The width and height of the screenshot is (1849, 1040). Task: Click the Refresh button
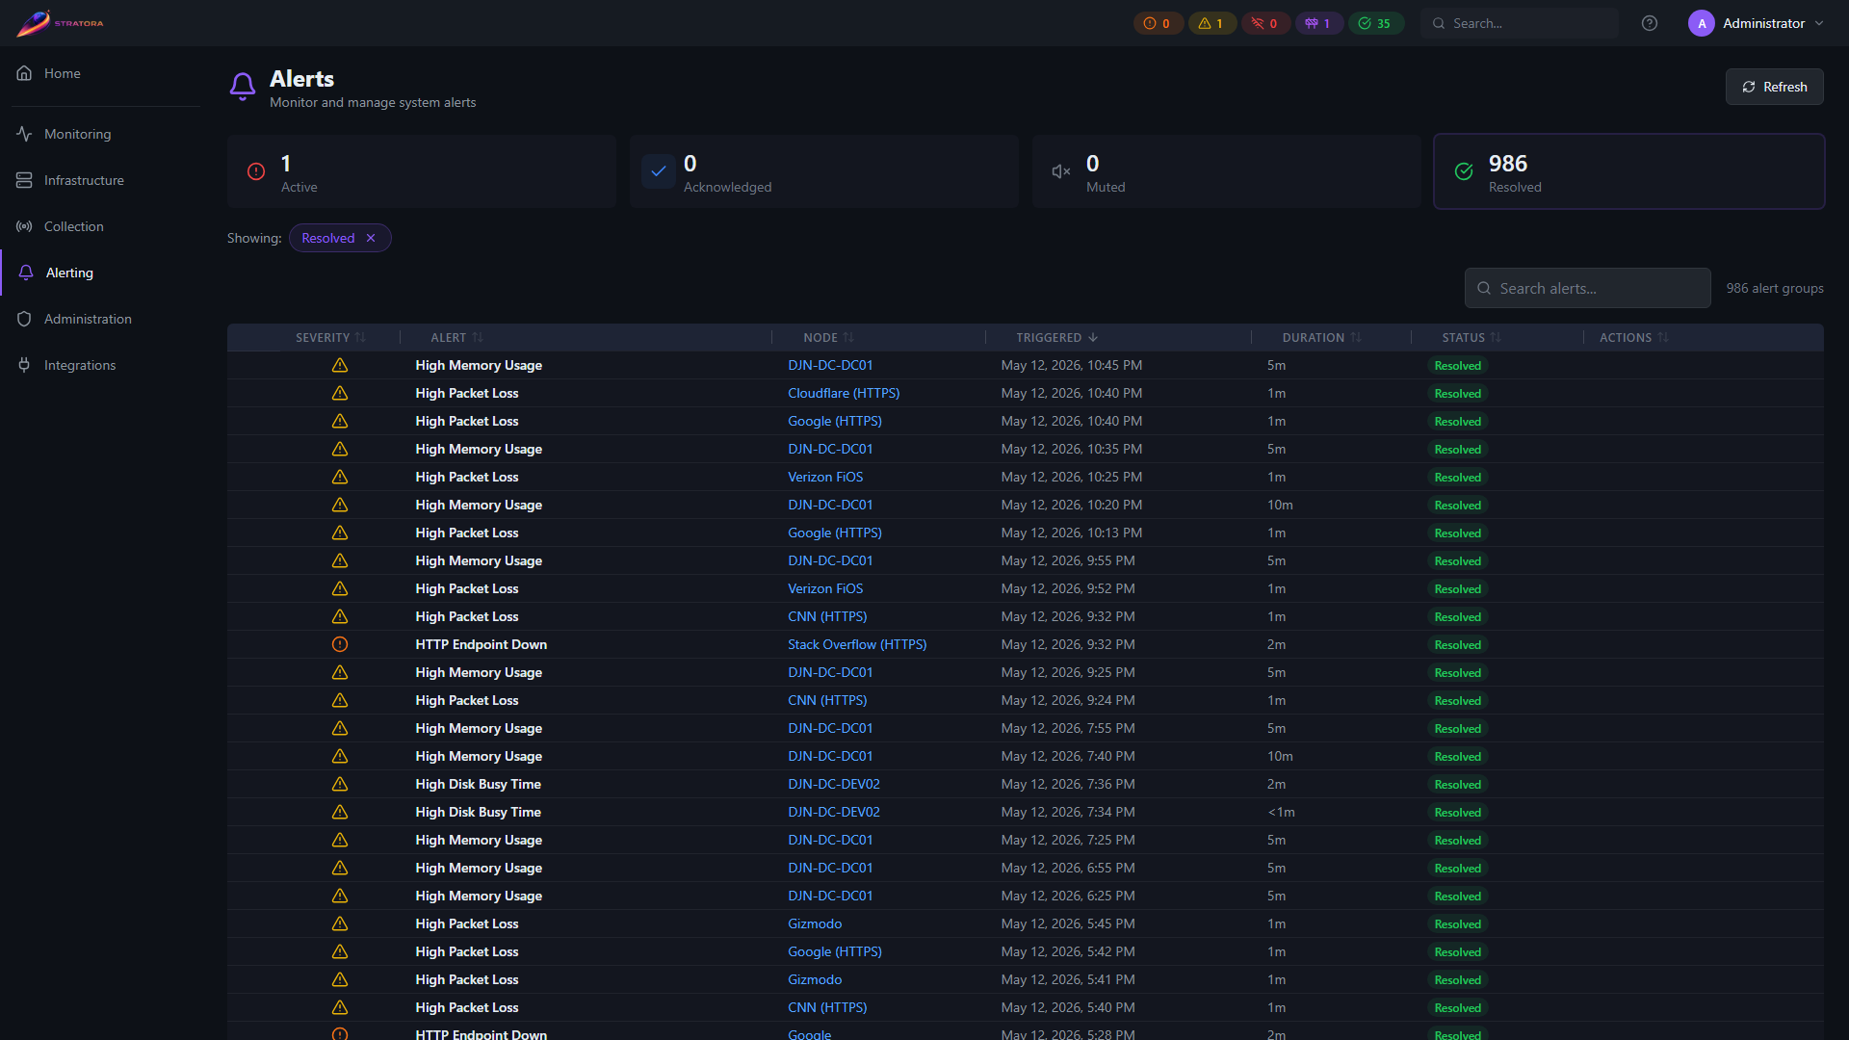click(1774, 87)
